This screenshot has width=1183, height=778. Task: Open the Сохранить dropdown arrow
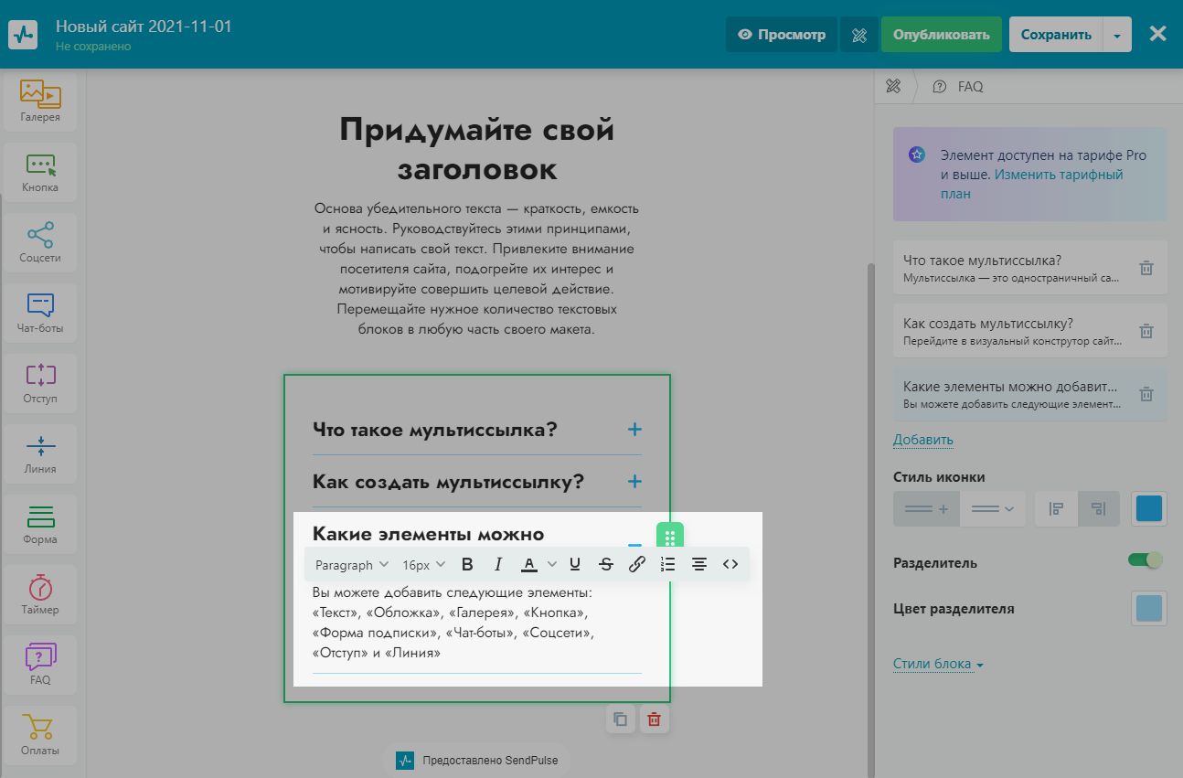coord(1116,36)
